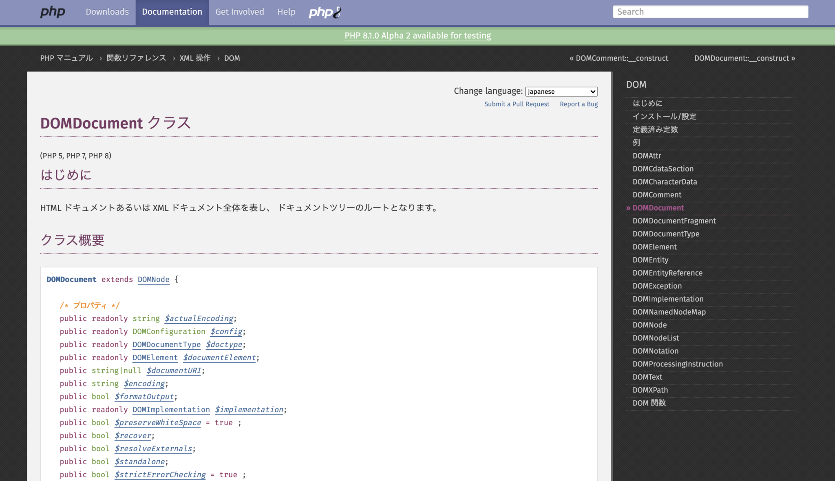Switch to the Documentation menu
This screenshot has height=481, width=835.
[172, 12]
